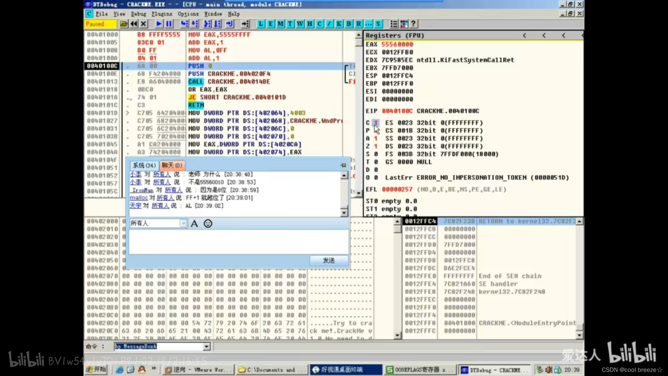Toggle the S sign flag value
This screenshot has width=668, height=376.
pos(376,154)
